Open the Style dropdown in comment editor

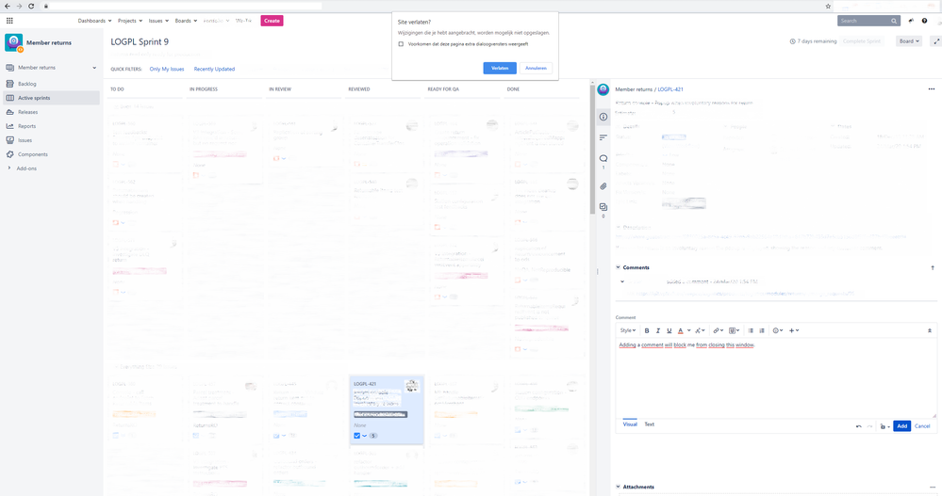pyautogui.click(x=628, y=330)
